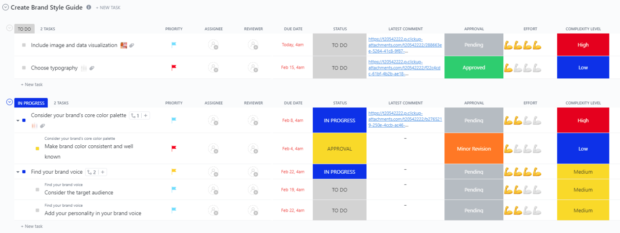620x233 pixels.
Task: Click the red priority flag on Choose typography
Action: (x=174, y=67)
